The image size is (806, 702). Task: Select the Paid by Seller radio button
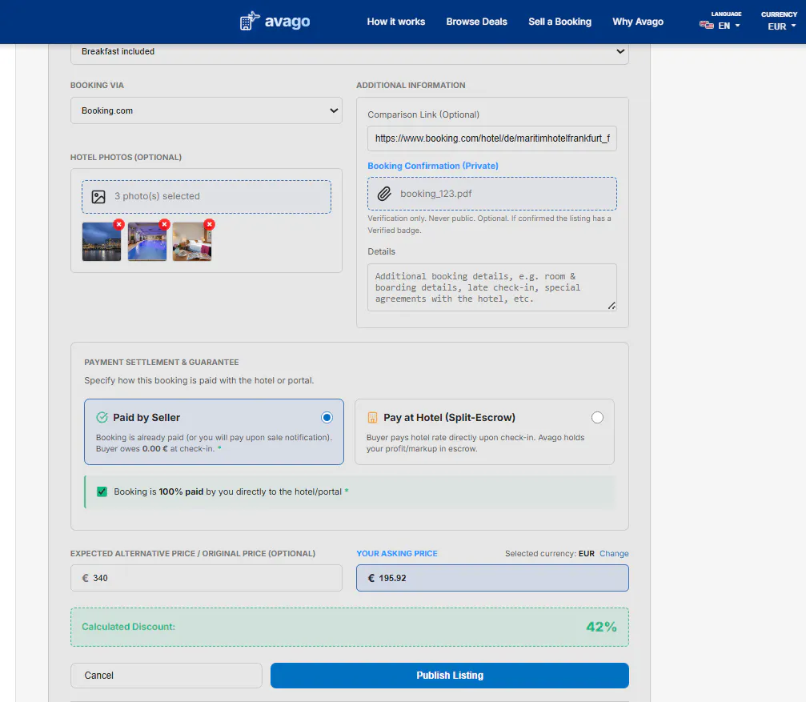pos(327,417)
